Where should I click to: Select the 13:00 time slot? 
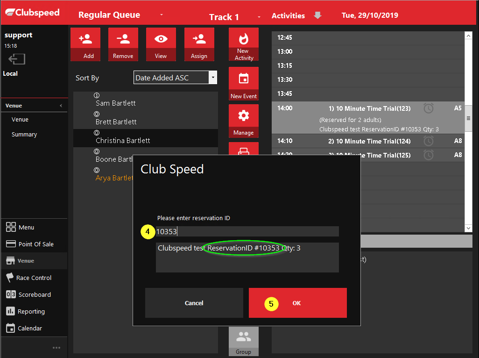368,52
